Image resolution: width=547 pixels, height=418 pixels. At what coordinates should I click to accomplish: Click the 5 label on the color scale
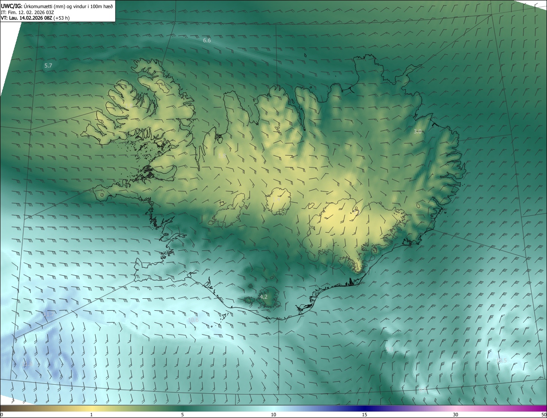tap(182, 415)
